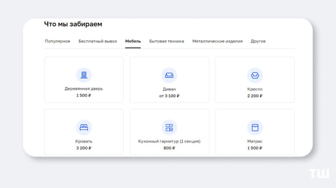Click the bed icon above Кровать
The image size is (336, 188).
point(84,127)
